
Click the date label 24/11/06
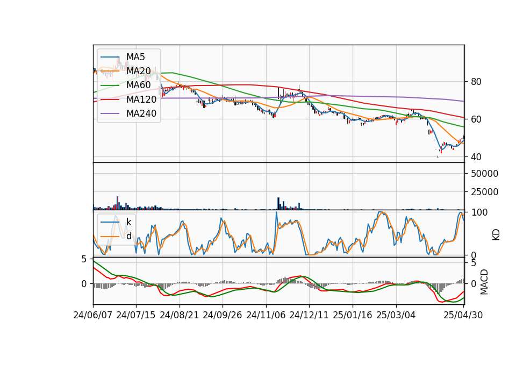[x=266, y=315]
